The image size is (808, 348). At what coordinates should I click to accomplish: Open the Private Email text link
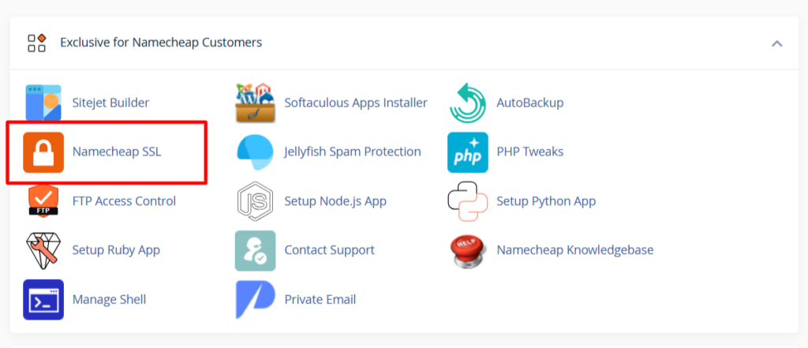tap(320, 300)
